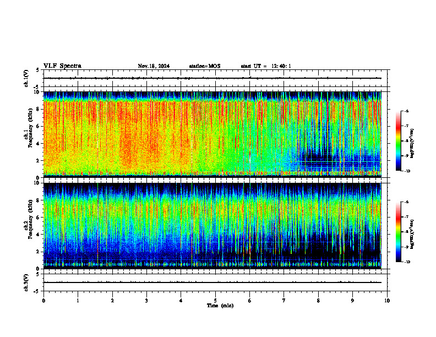436x337 pixels.
Task: Click the "ch.3(V)" waveform axis label
Action: pyautogui.click(x=26, y=282)
